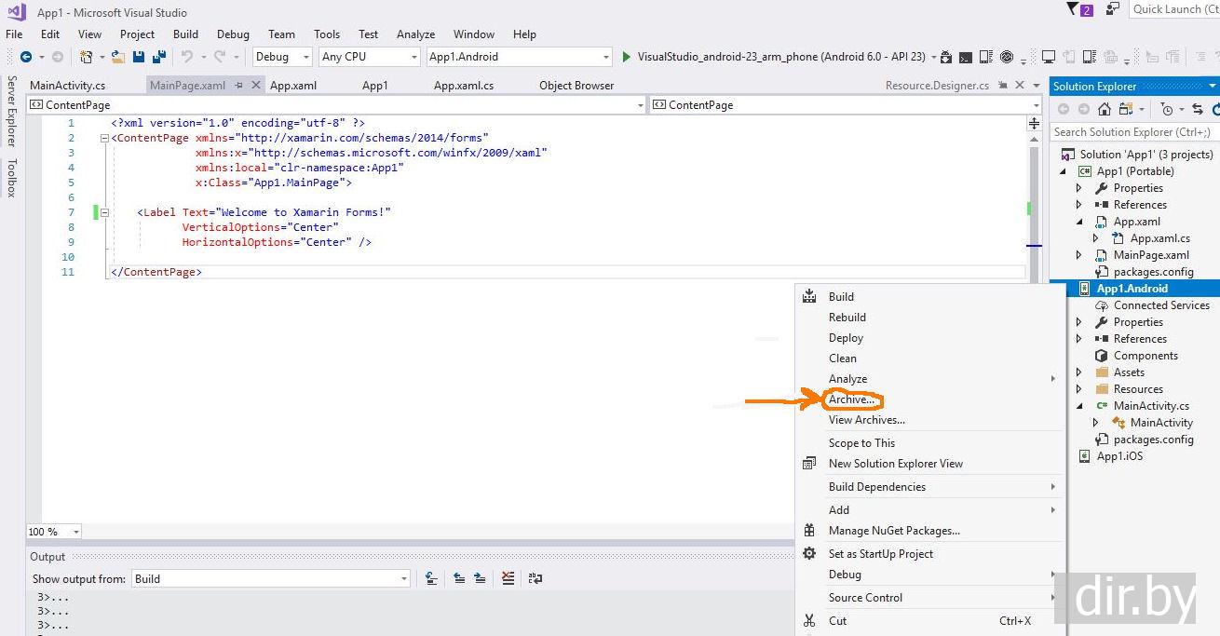Click Clear All in Output panel
The width and height of the screenshot is (1220, 636).
point(508,578)
